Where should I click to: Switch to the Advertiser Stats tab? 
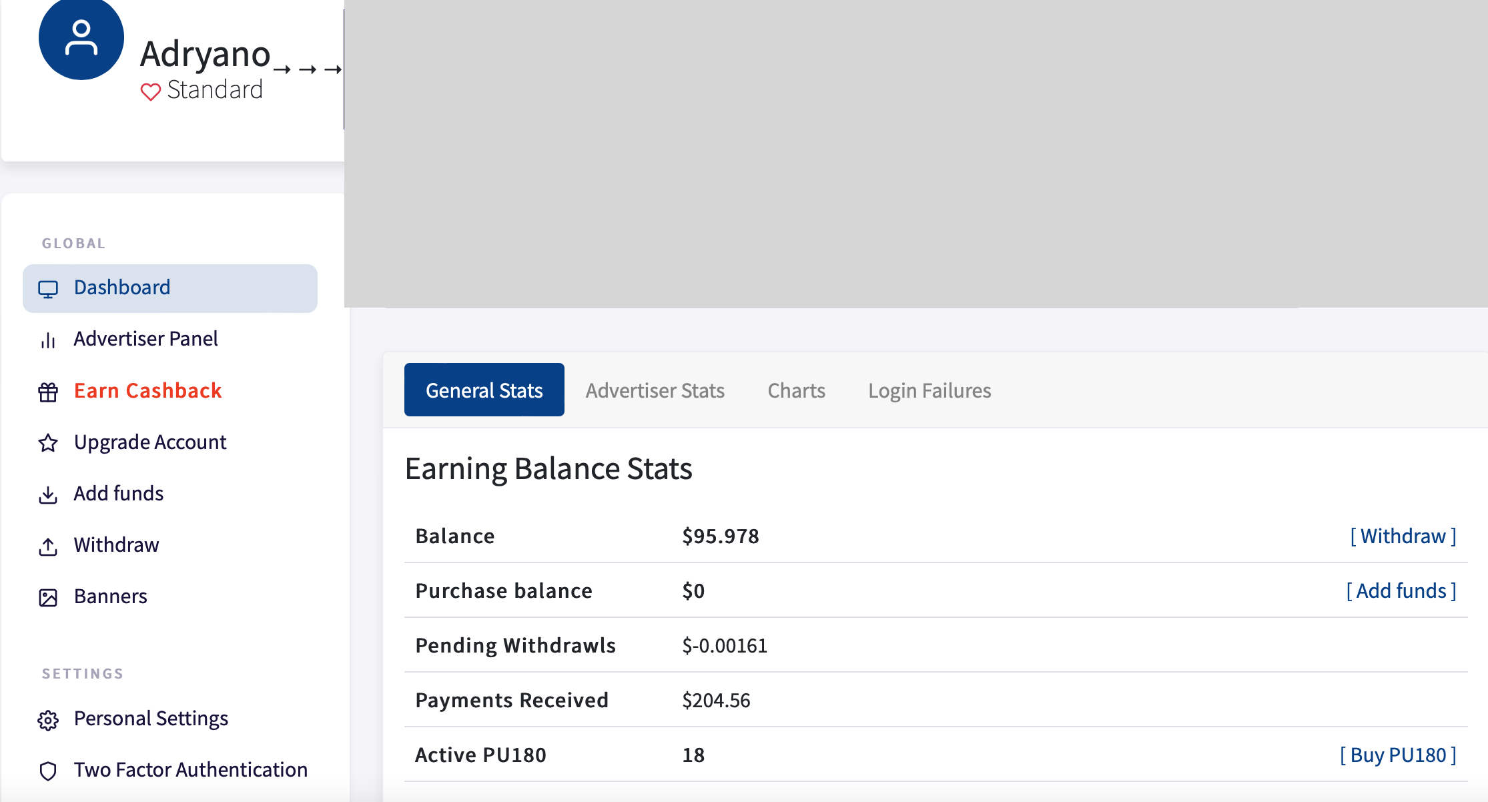pyautogui.click(x=655, y=390)
